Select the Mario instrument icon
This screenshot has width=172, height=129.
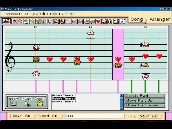click(x=14, y=21)
